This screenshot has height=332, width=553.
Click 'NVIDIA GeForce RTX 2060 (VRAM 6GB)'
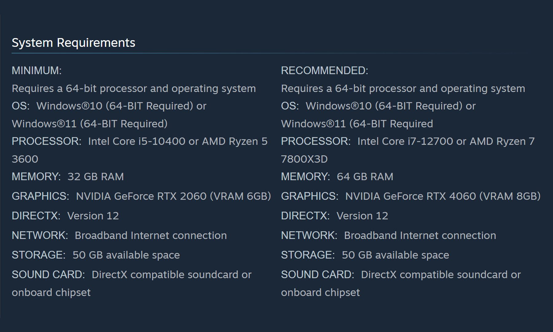[174, 196]
